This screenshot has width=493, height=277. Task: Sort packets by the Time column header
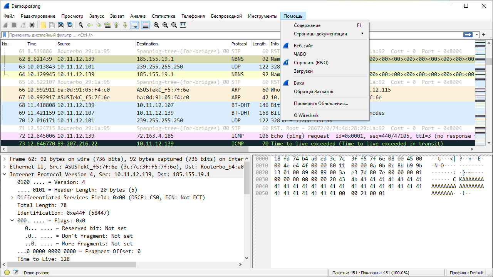pos(41,44)
